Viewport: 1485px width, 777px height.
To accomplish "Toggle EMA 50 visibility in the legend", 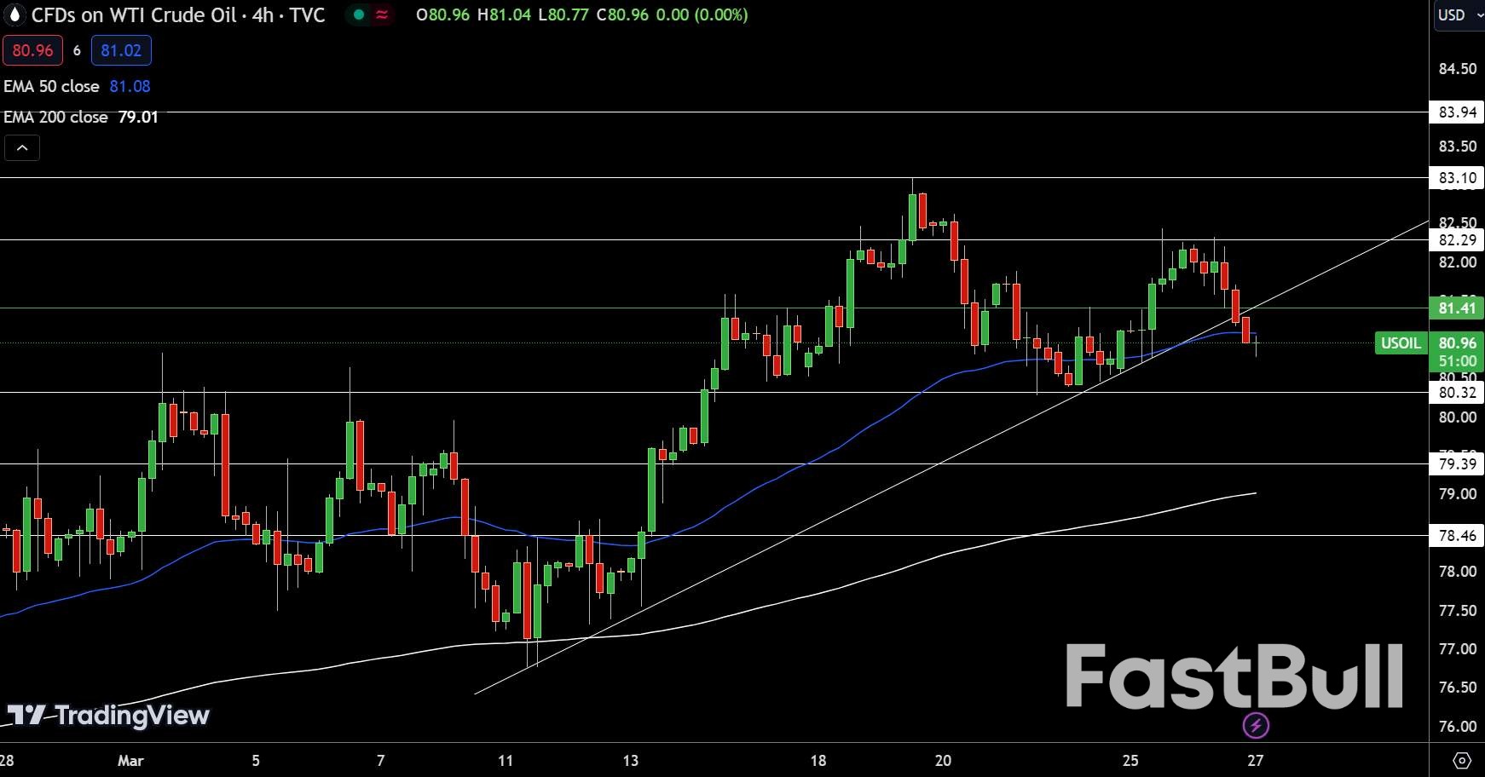I will (x=51, y=86).
